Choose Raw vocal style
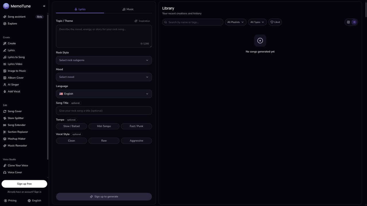 point(104,141)
